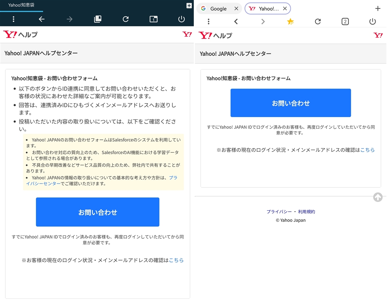This screenshot has height=303, width=387.
Task: Switch to the Google tab in right browser
Action: pyautogui.click(x=218, y=9)
